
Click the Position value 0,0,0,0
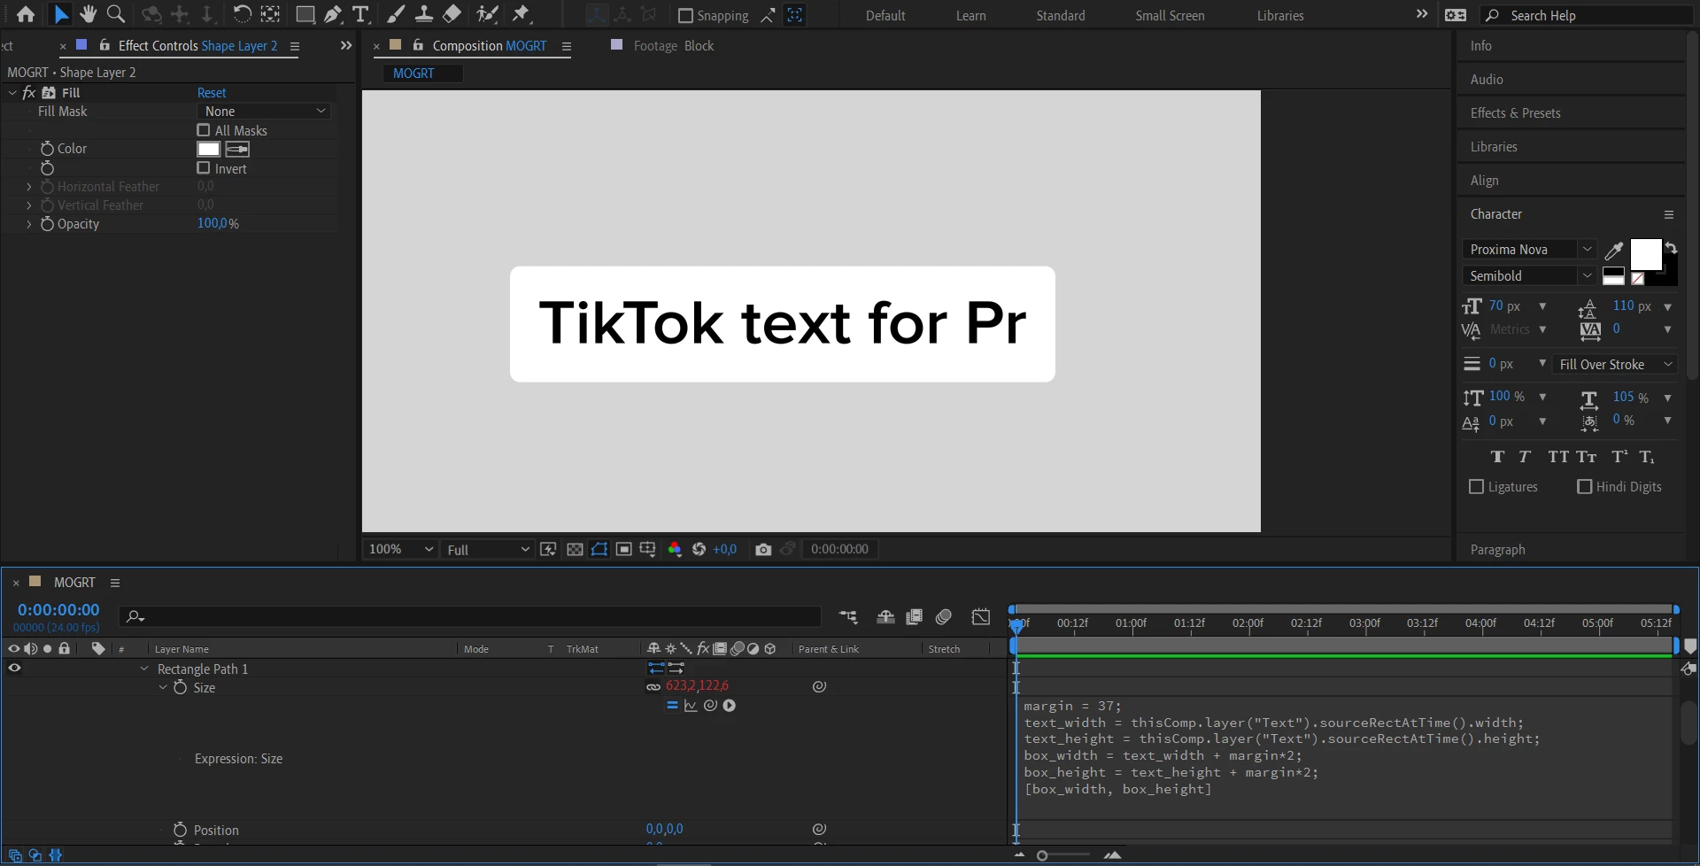point(664,830)
